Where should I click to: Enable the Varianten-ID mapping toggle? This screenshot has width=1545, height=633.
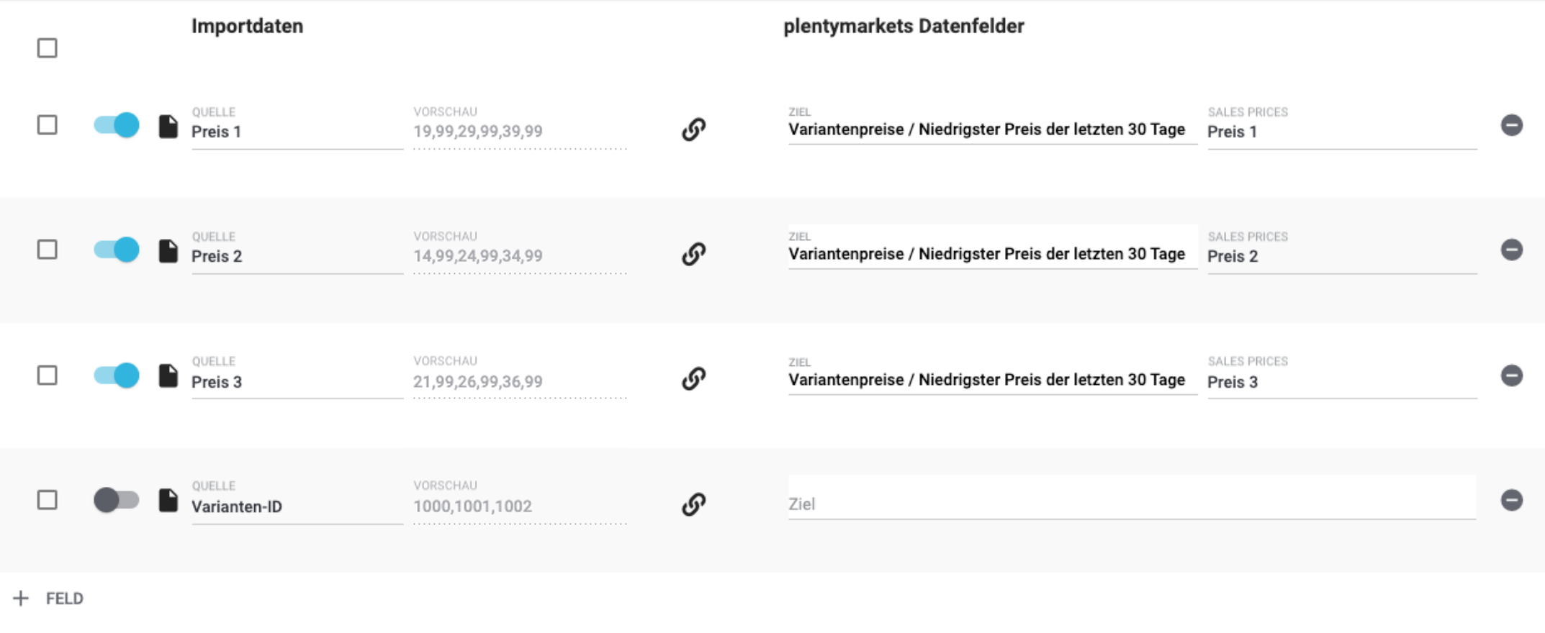[x=117, y=500]
